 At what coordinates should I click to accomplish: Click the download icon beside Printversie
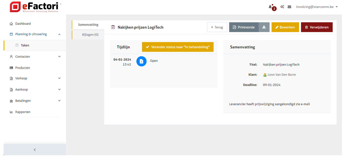pyautogui.click(x=264, y=27)
